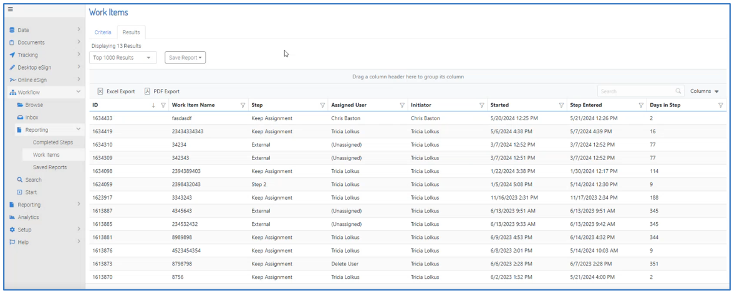Select Work Items in sidebar
Screen dimensions: 737x298
click(46, 155)
